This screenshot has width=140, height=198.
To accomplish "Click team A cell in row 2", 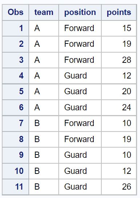I will [44, 44].
